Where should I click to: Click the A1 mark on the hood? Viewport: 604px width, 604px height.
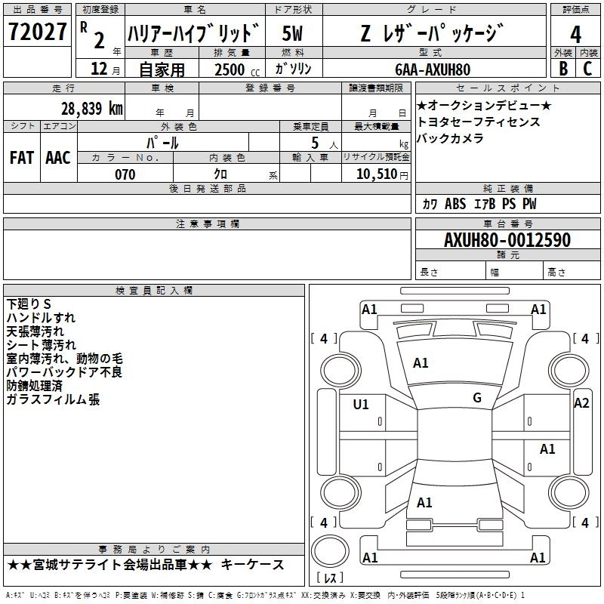click(421, 363)
